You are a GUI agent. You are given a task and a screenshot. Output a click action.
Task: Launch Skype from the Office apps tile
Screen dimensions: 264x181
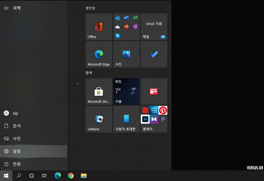(x=117, y=36)
